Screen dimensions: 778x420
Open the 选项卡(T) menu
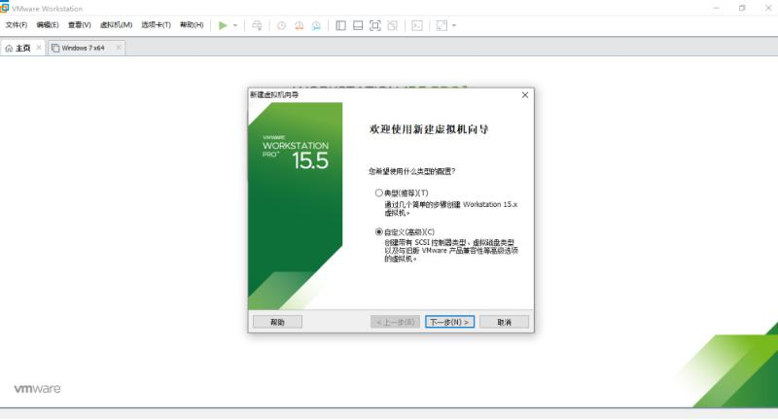156,25
